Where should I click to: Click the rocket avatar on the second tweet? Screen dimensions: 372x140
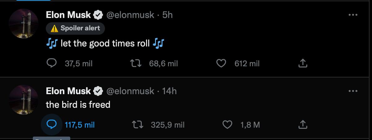tap(24, 100)
